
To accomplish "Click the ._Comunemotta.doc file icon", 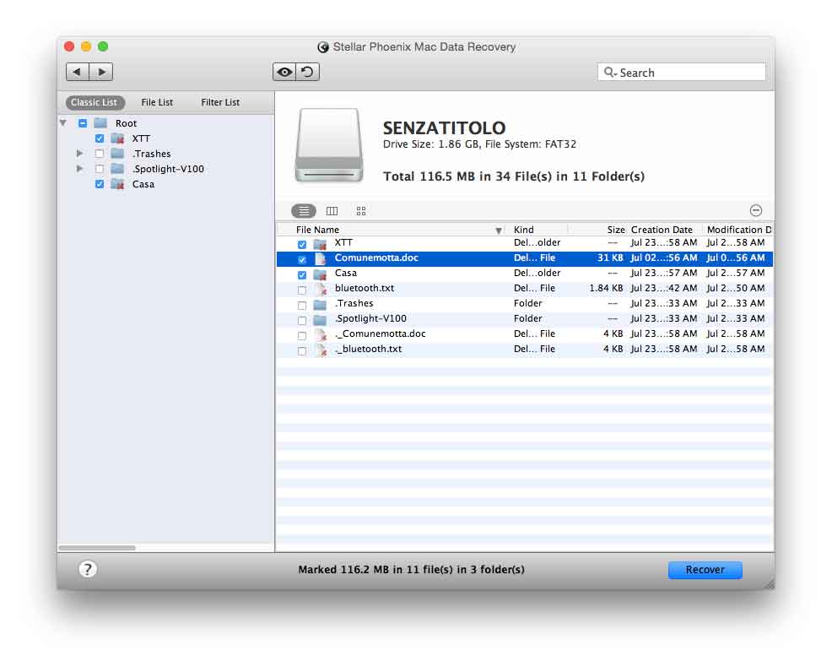I will pos(321,335).
